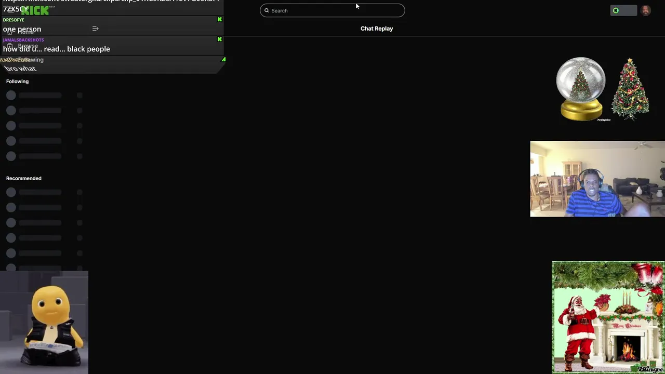Click the decorated Christmas tree image
The height and width of the screenshot is (374, 665).
pos(630,89)
